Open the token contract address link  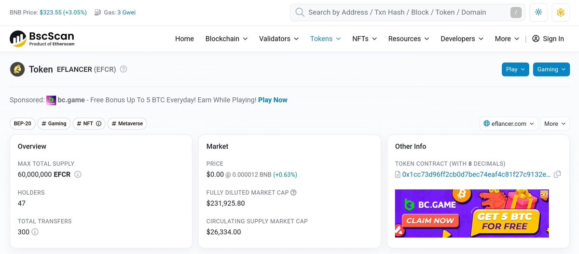click(476, 174)
